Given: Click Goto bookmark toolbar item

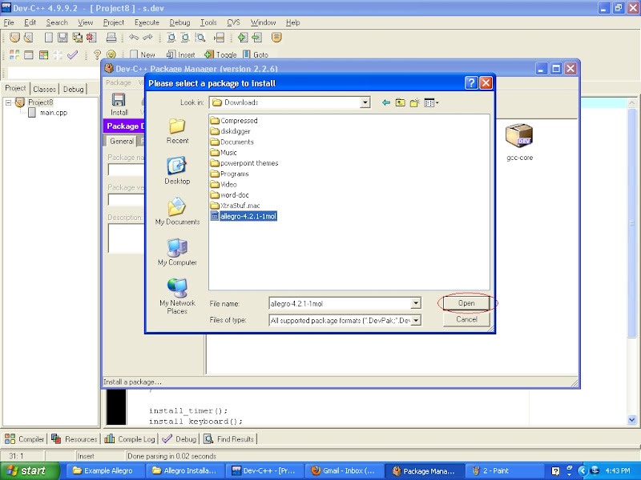Looking at the screenshot, I should [x=256, y=54].
